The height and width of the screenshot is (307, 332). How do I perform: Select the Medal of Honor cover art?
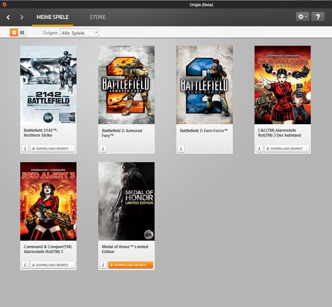click(126, 201)
